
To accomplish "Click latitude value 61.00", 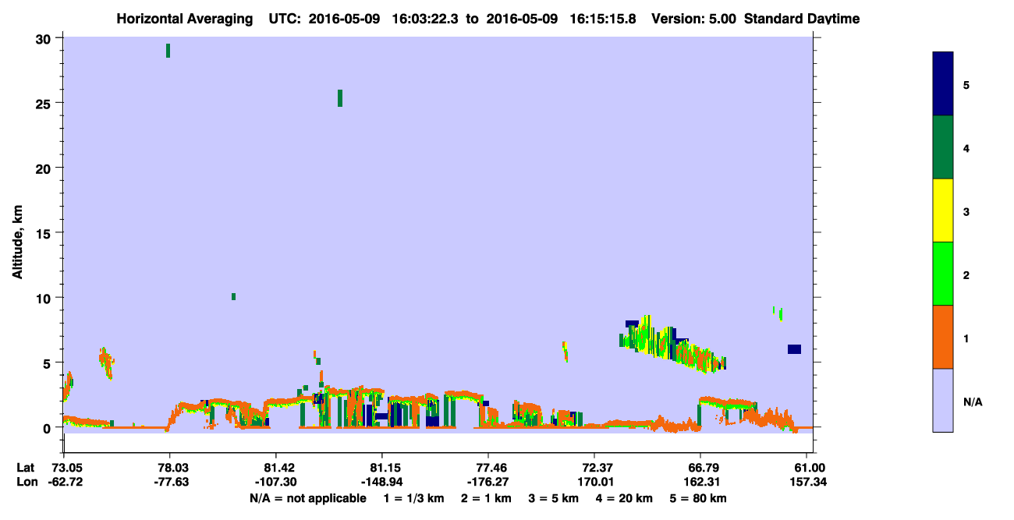I will coord(810,467).
